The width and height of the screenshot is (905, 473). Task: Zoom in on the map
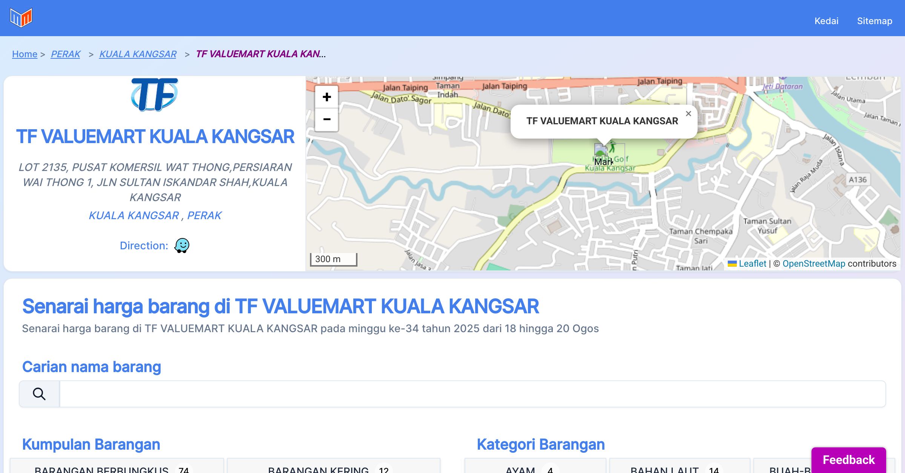327,97
